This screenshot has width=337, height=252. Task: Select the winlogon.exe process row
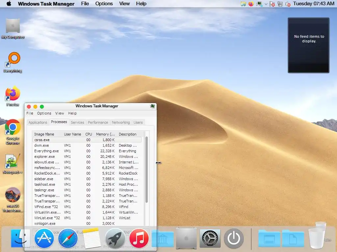click(87, 223)
